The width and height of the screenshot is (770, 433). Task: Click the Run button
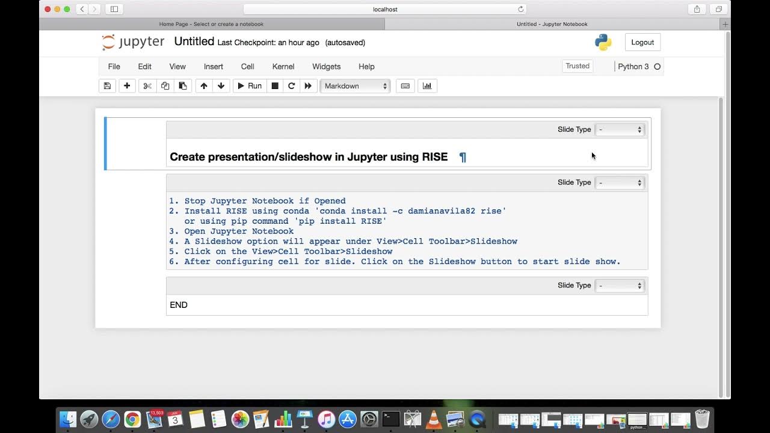(x=250, y=86)
